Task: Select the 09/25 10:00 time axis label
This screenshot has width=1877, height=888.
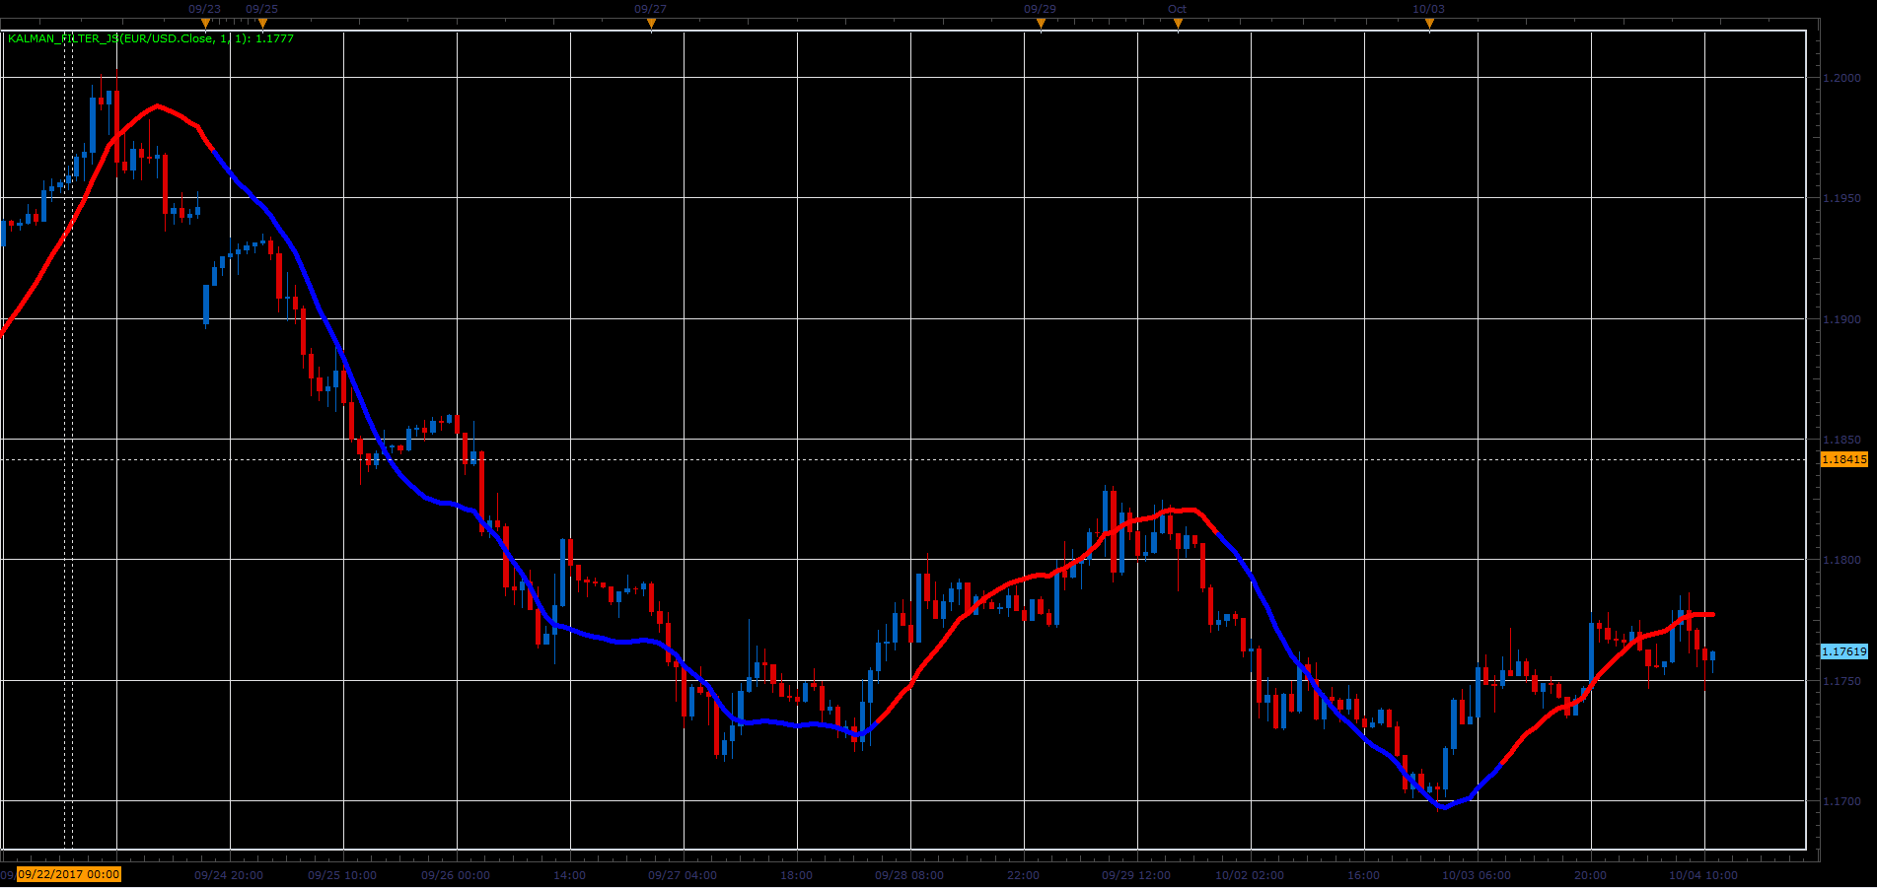Action: (342, 875)
